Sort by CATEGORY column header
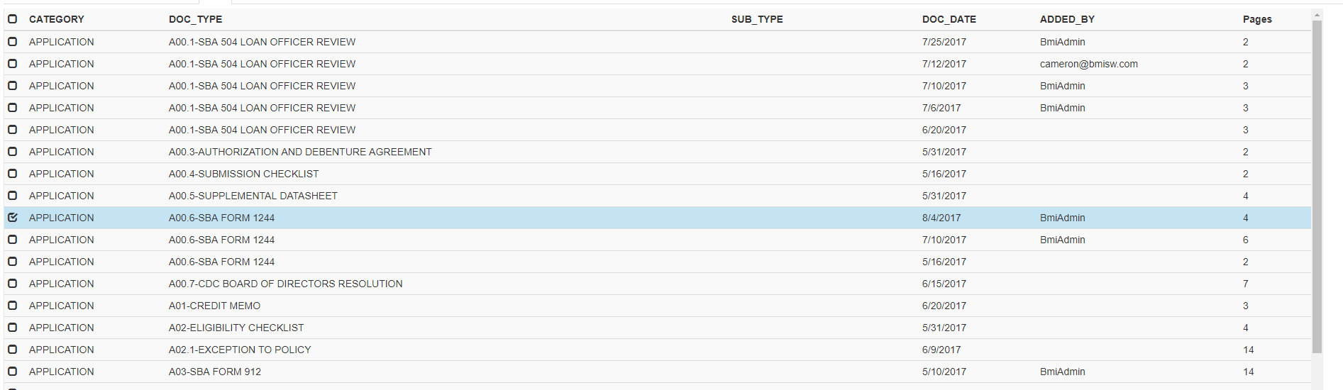 click(57, 19)
